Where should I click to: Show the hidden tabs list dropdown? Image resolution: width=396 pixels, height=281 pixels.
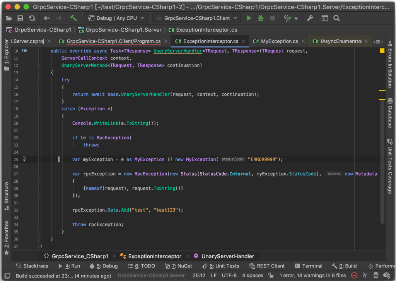(378, 42)
